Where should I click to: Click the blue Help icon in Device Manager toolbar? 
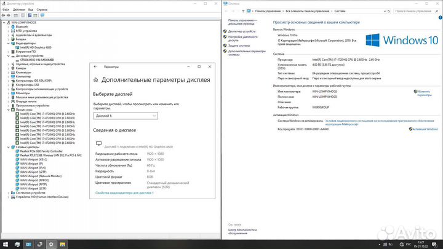pos(30,15)
